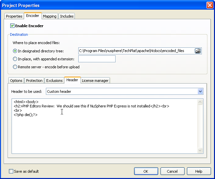The height and width of the screenshot is (179, 215).
Task: Click the header text scrollbar down arrow
Action: click(x=200, y=150)
